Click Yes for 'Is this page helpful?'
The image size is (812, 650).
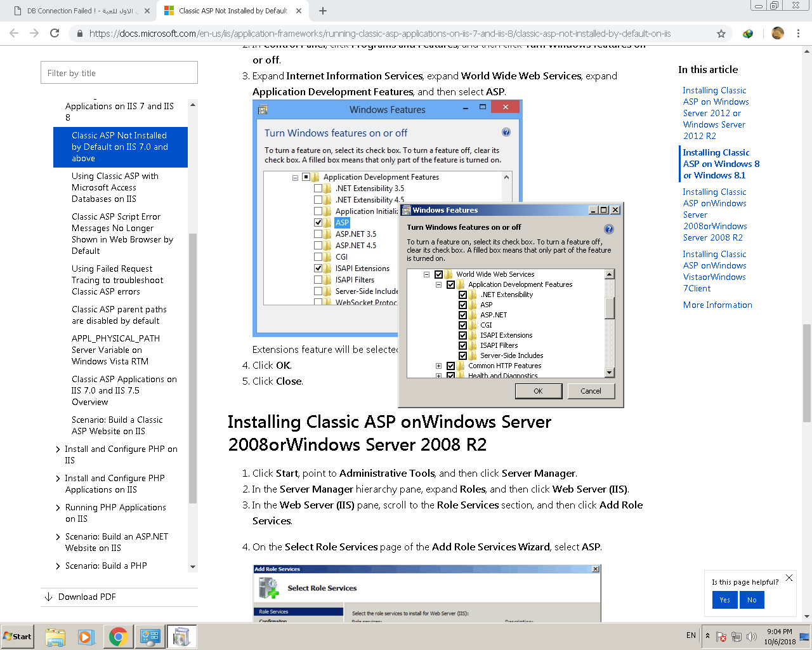[x=724, y=600]
